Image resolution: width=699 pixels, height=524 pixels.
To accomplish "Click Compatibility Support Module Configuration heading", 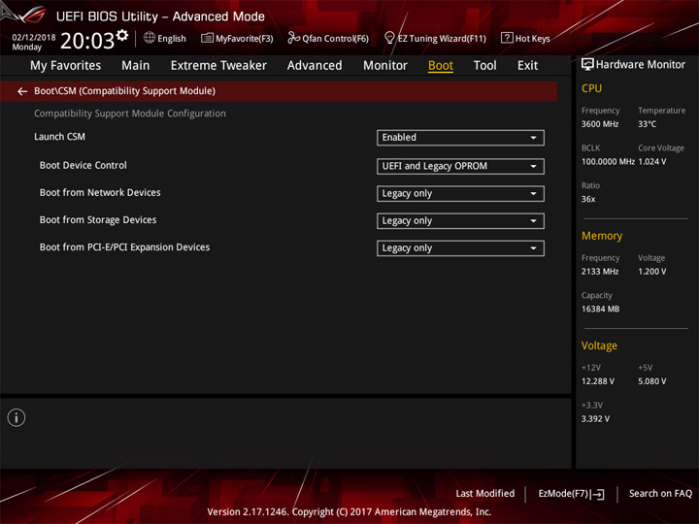I will [130, 114].
